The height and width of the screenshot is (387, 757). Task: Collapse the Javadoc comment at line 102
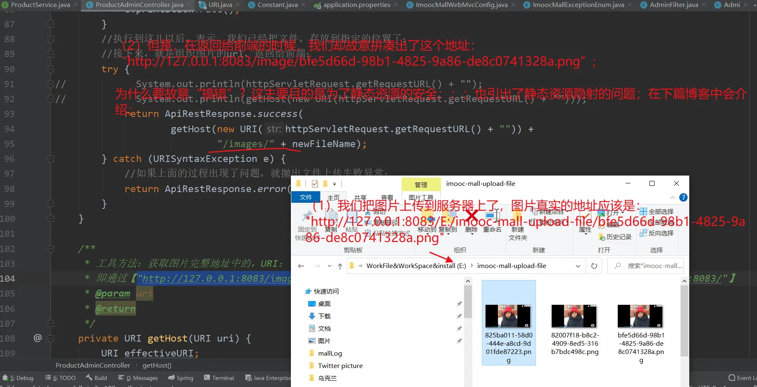[x=51, y=249]
